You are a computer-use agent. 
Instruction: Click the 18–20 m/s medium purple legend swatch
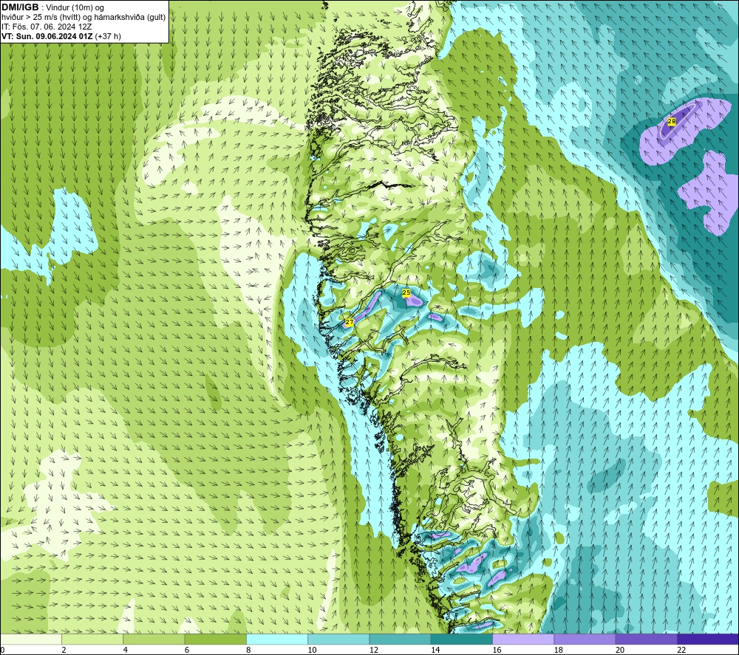pos(585,639)
